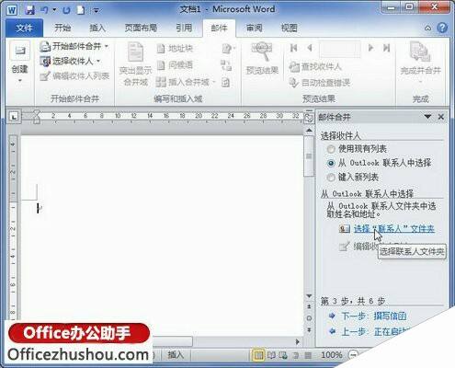Click the 选择"联系人"文件夹 link
The width and height of the screenshot is (455, 368).
tap(394, 229)
